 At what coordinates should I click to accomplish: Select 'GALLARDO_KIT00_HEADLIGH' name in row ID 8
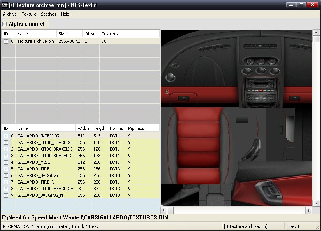(45, 189)
